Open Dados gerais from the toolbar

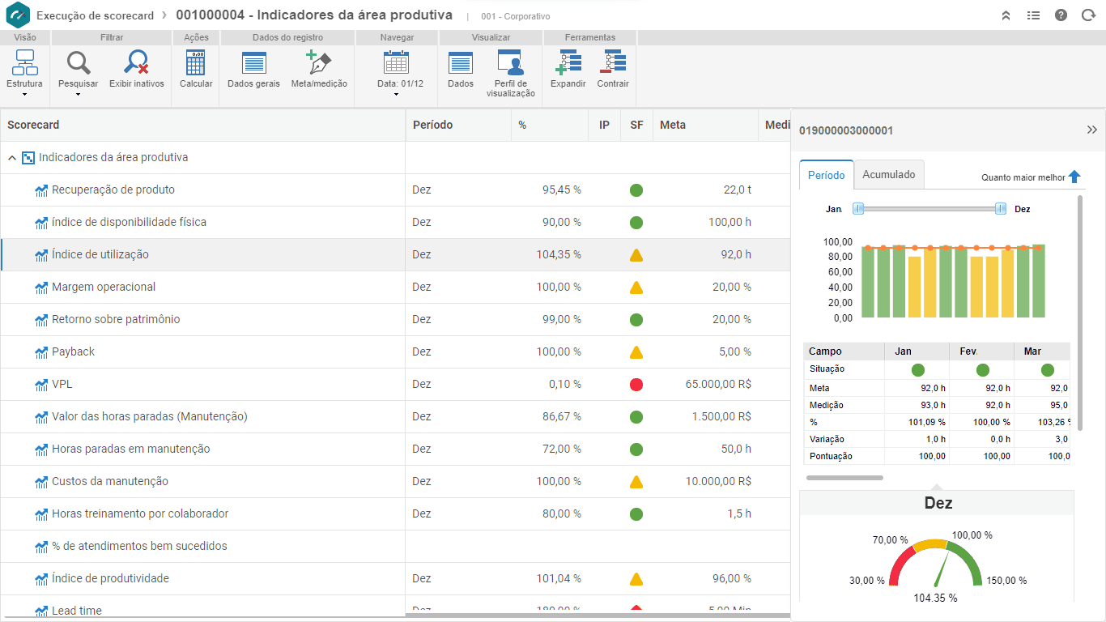[253, 63]
